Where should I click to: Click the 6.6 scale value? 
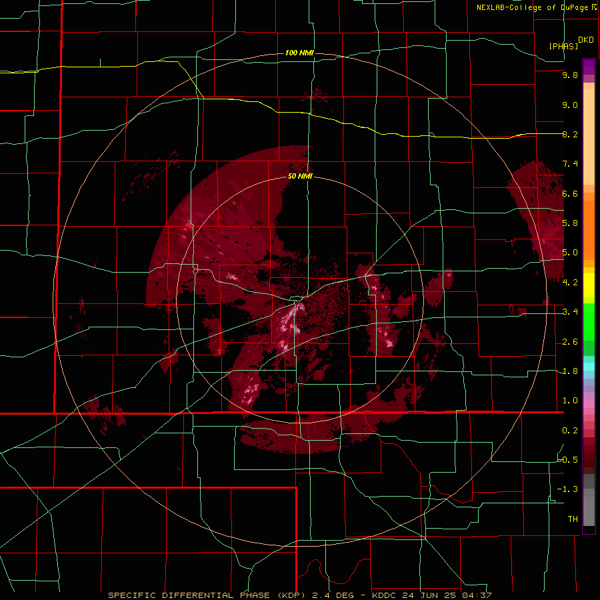[x=570, y=193]
